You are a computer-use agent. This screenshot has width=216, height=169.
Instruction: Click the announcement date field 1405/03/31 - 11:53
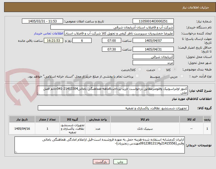coord(42,21)
